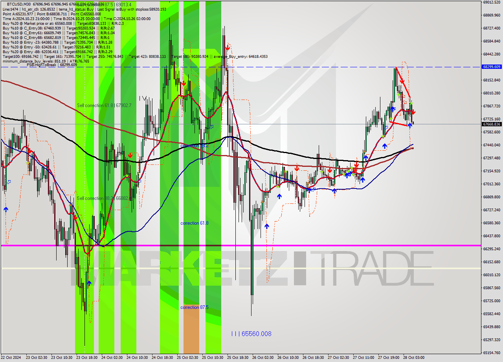Click 'Target100: 69166.742' text
The width and height of the screenshot is (503, 362).
click(x=20, y=56)
